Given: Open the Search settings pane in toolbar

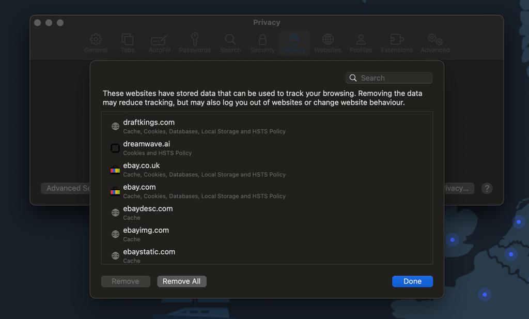Looking at the screenshot, I should click(230, 43).
